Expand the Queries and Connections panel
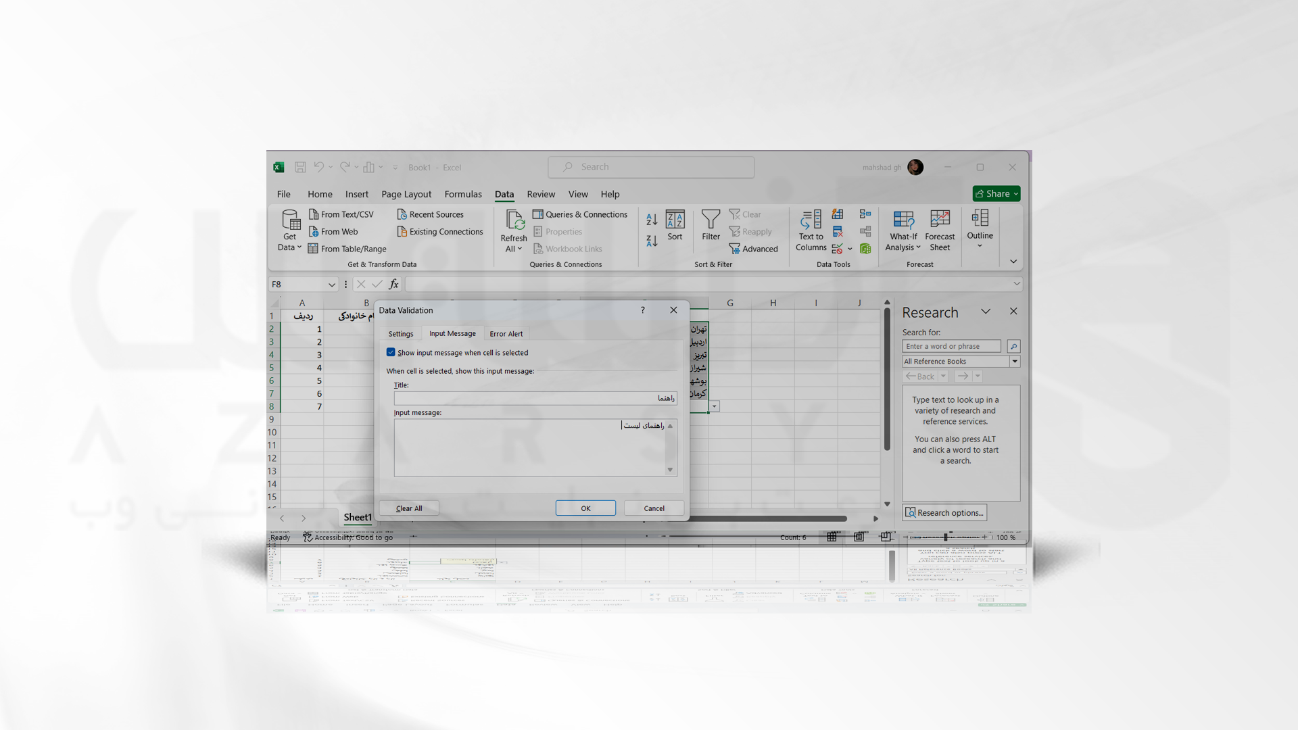 pyautogui.click(x=579, y=214)
